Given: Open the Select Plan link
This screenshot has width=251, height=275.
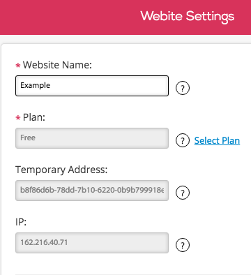Looking at the screenshot, I should 217,140.
